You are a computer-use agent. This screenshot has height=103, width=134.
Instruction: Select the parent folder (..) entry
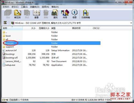(5, 32)
